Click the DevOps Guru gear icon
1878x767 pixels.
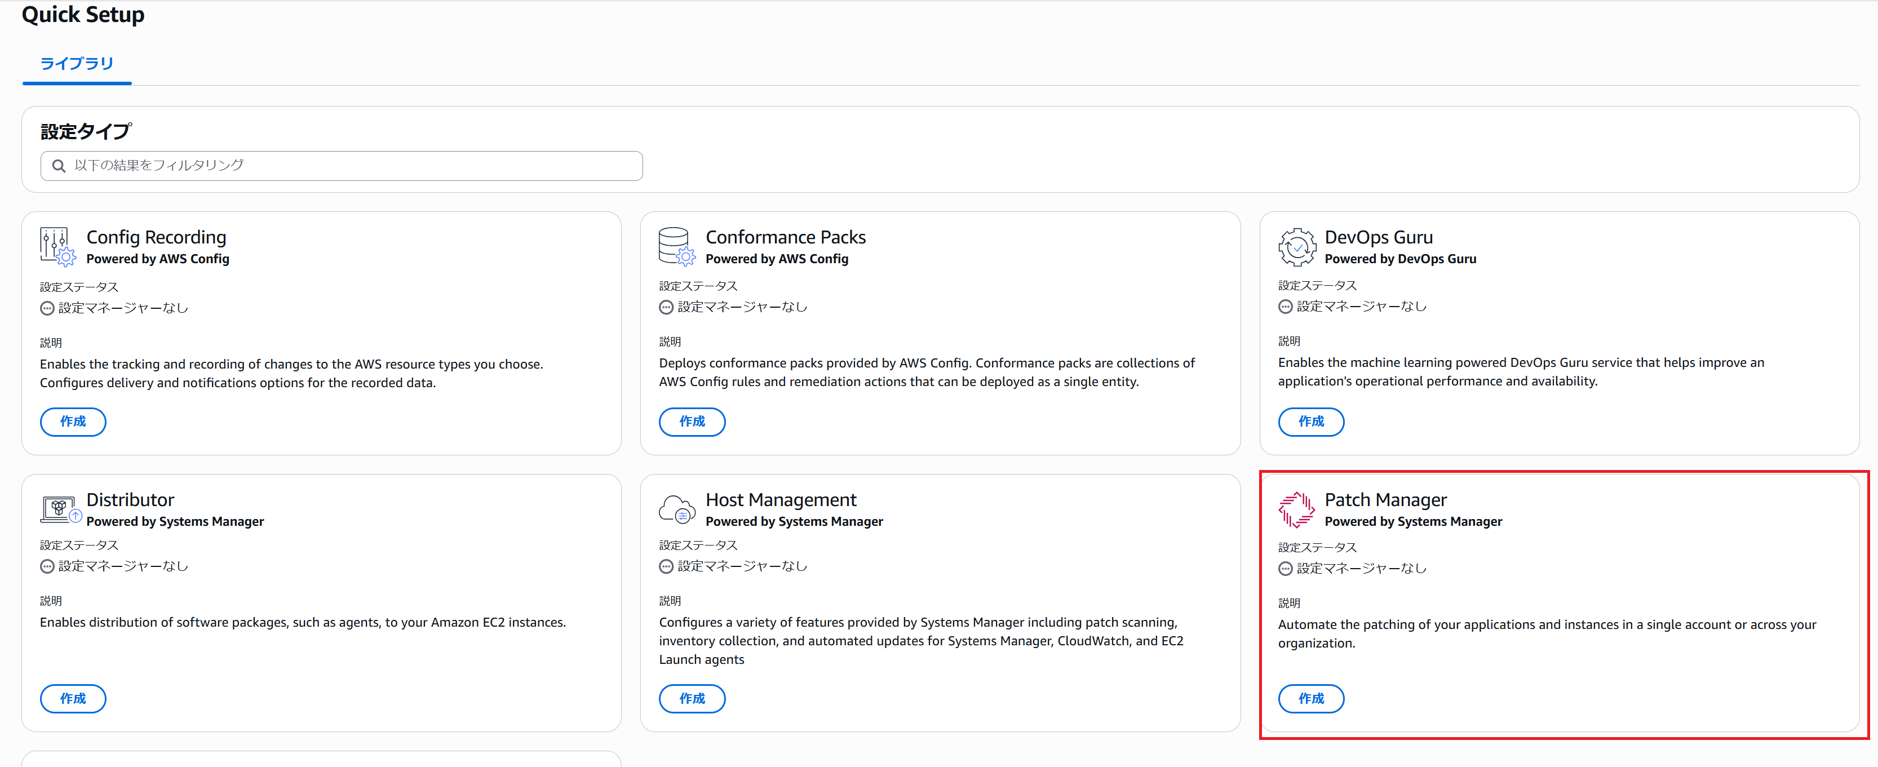coord(1296,246)
